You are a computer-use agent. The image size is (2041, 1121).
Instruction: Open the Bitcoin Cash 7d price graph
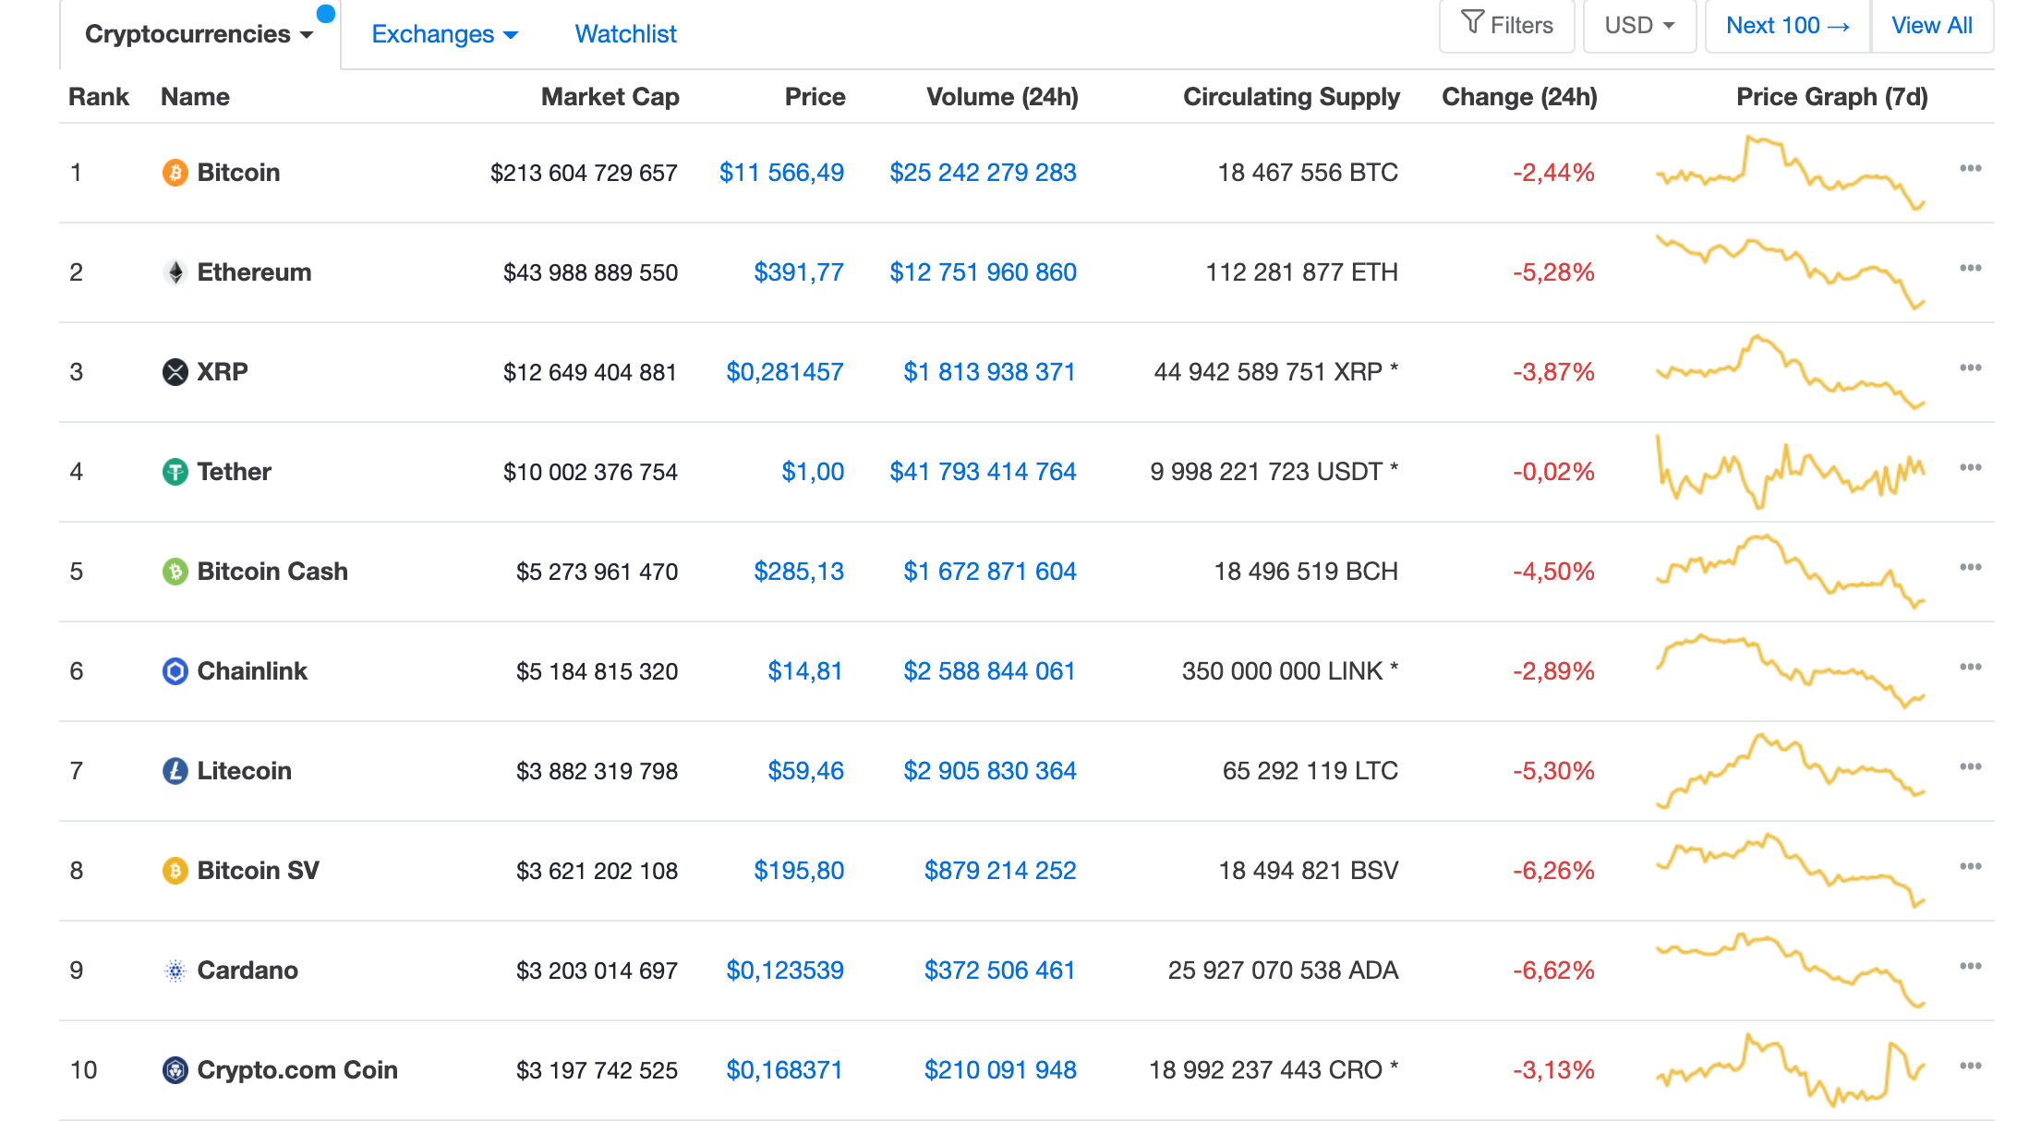1790,572
